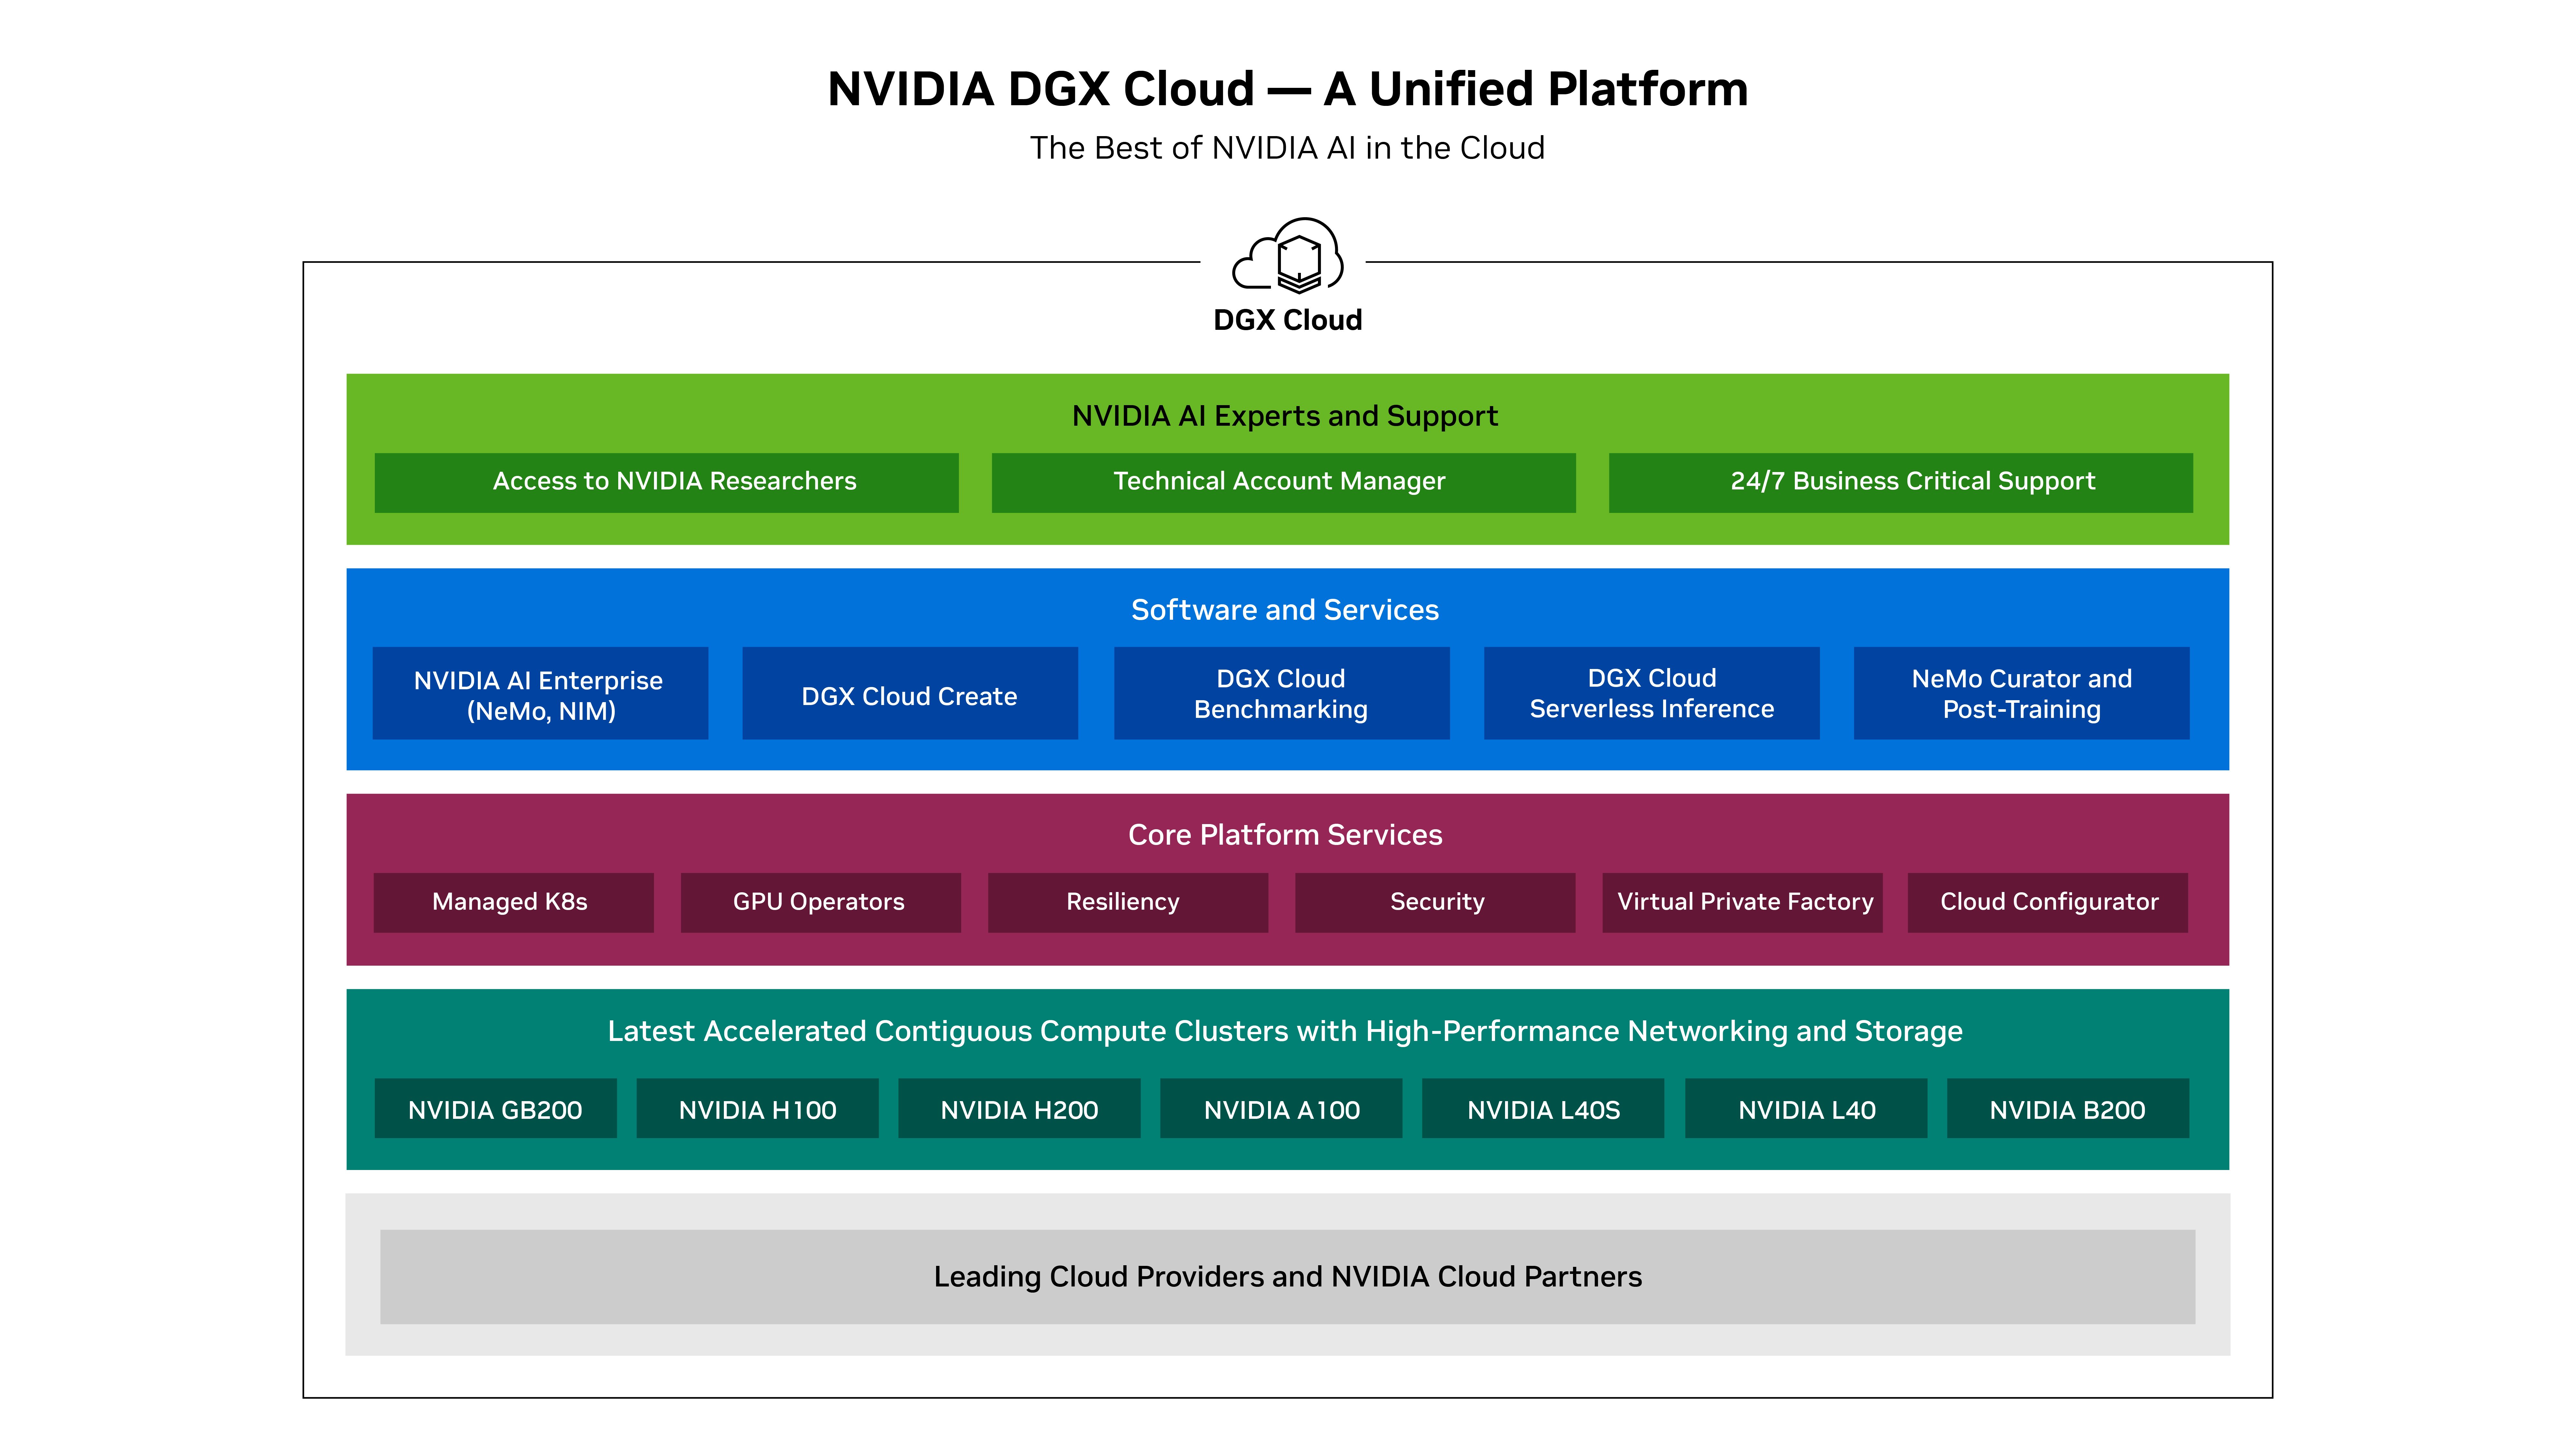This screenshot has width=2576, height=1448.
Task: Click the 'Latest Accelerated Contiguous Compute Clusters' heading
Action: [1285, 1031]
